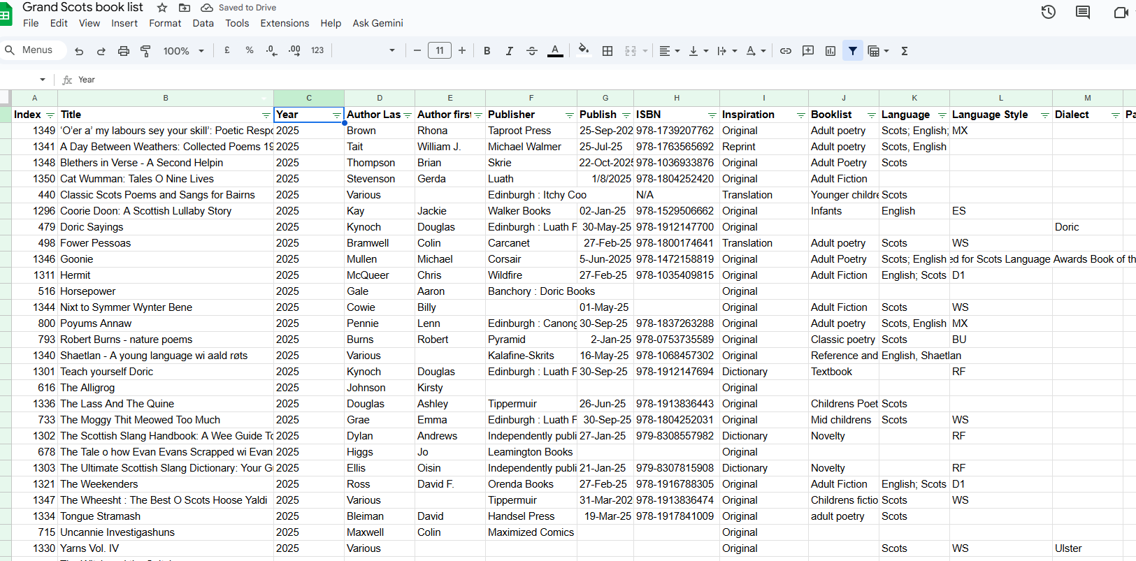
Task: Open the zoom level 100% dropdown
Action: click(183, 51)
